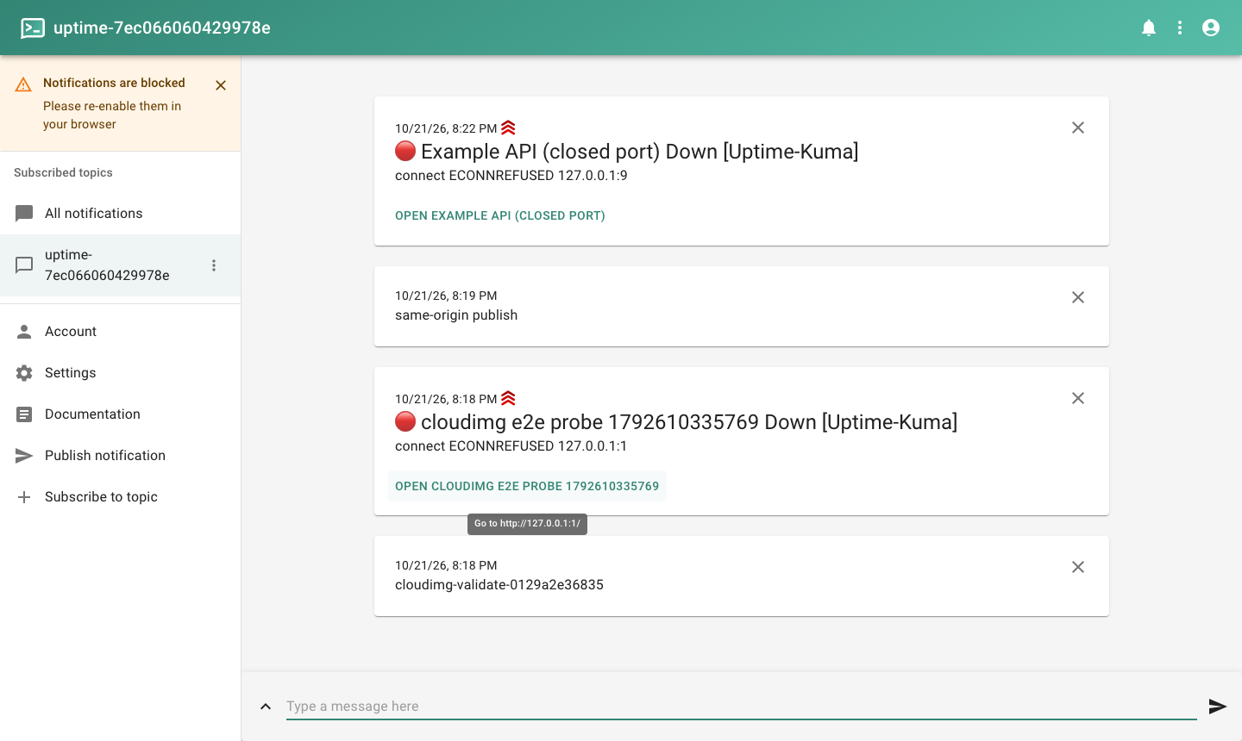The width and height of the screenshot is (1242, 741).
Task: Click 'connect ECONNREFUSED 127.0.0.1:9' text
Action: (x=511, y=176)
